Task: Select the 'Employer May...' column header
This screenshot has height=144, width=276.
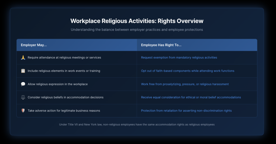Action: coord(77,45)
